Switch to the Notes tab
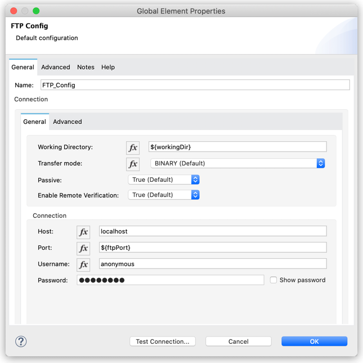This screenshot has height=363, width=363. 86,67
